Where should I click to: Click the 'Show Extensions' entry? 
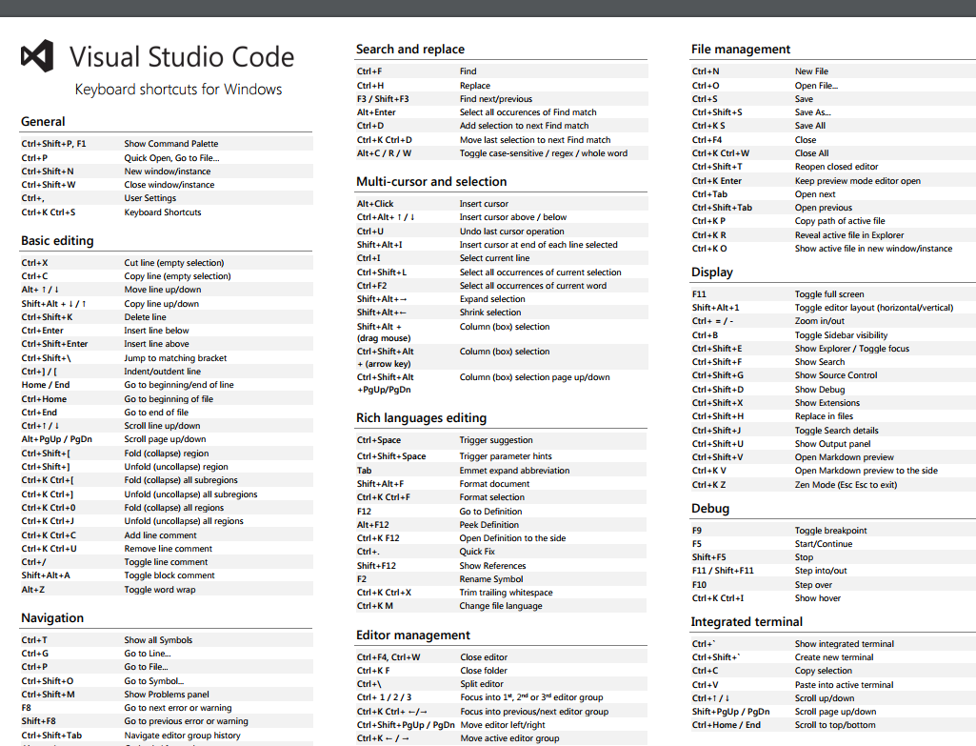point(827,404)
